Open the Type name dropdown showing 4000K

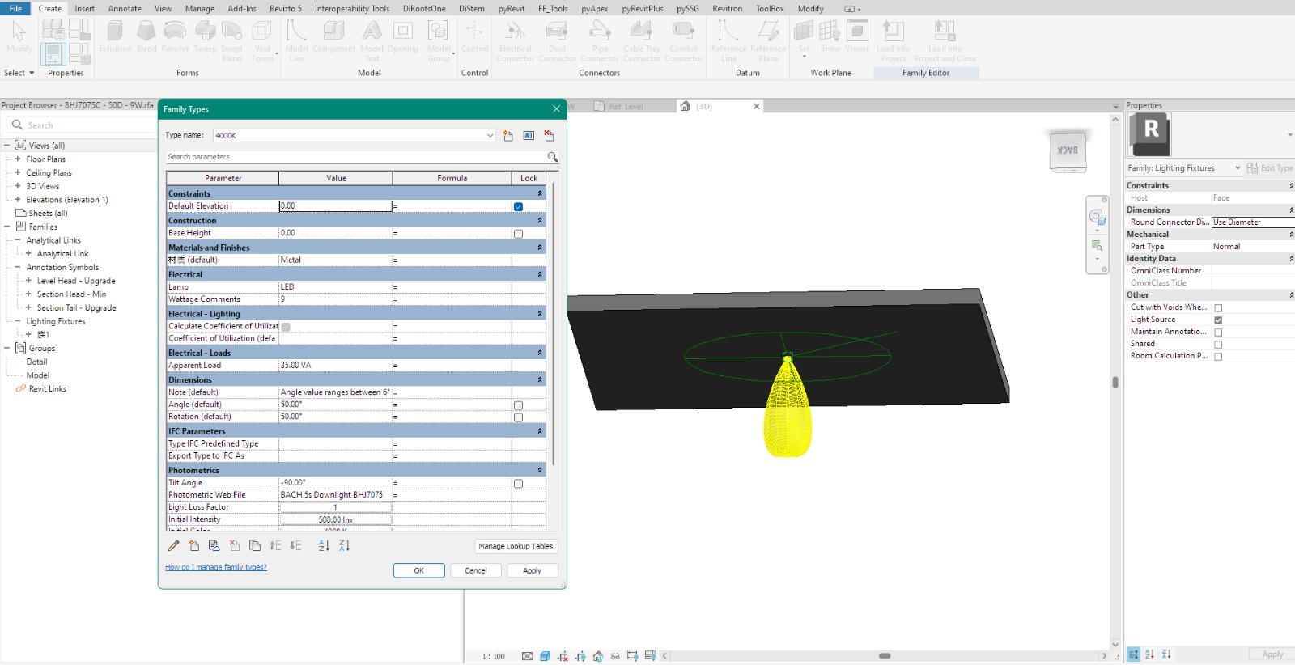490,136
